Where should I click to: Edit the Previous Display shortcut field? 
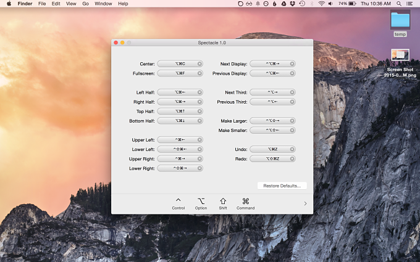272,73
